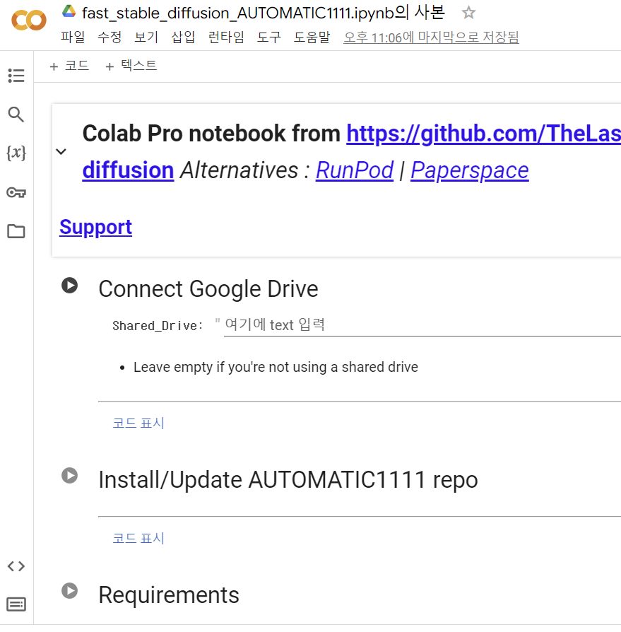Open the variables {x} panel icon
Image resolution: width=621 pixels, height=632 pixels.
click(x=16, y=153)
